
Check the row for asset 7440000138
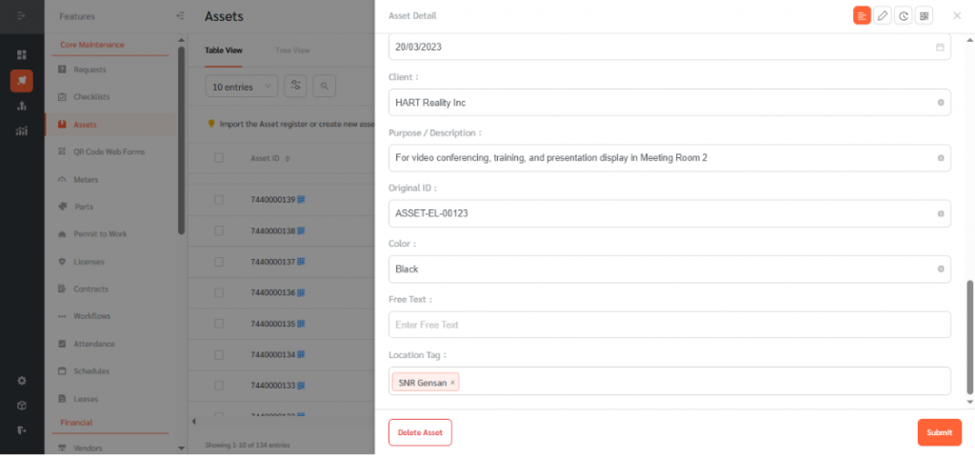(219, 230)
